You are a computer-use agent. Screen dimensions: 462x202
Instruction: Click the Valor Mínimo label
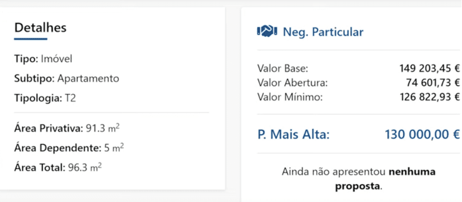pos(290,97)
